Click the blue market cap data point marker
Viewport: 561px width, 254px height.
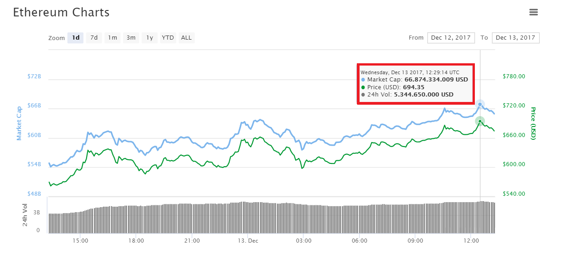[480, 104]
